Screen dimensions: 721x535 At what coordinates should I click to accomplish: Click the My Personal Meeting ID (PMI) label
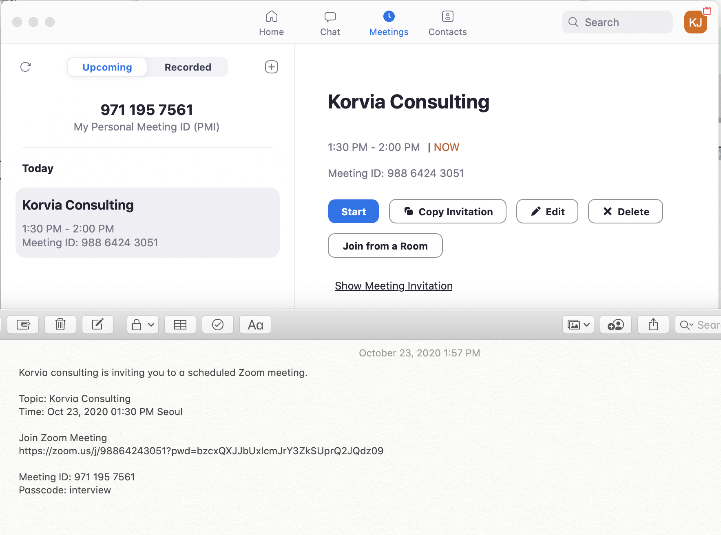click(x=147, y=127)
